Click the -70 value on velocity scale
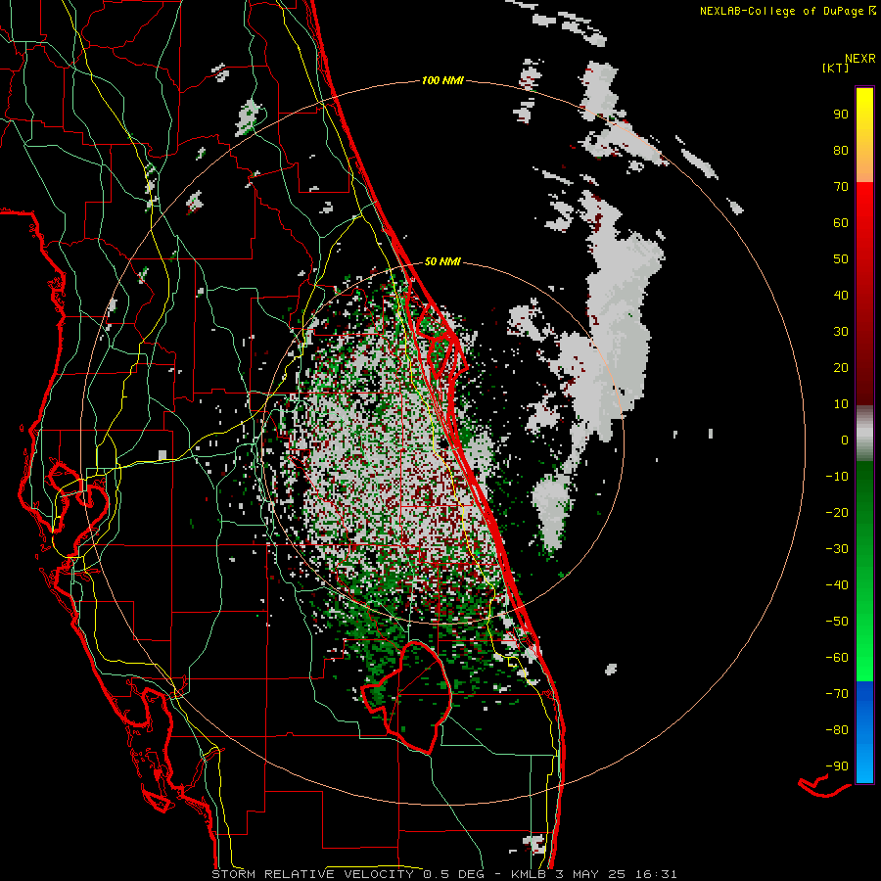This screenshot has width=881, height=881. coord(837,694)
